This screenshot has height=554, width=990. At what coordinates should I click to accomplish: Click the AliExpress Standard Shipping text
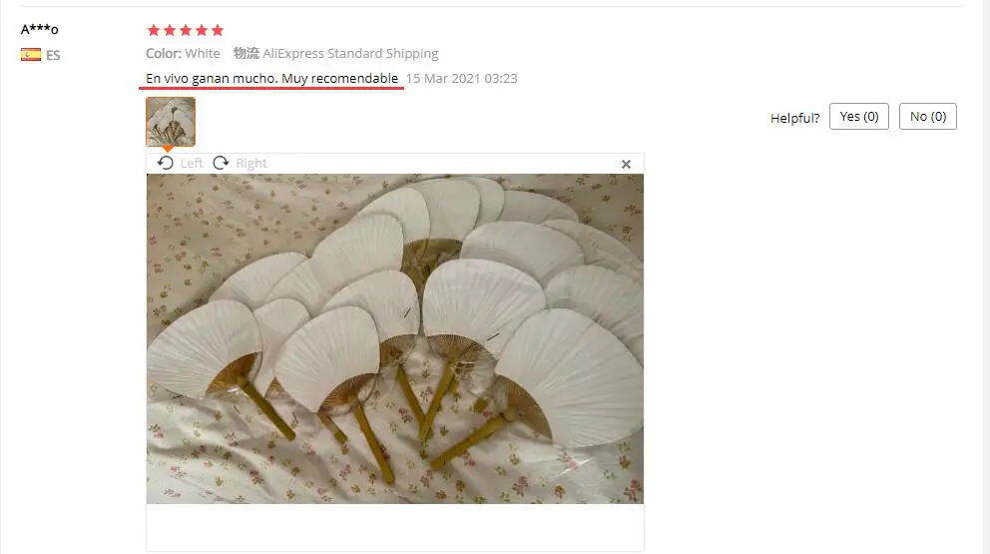[x=350, y=54]
